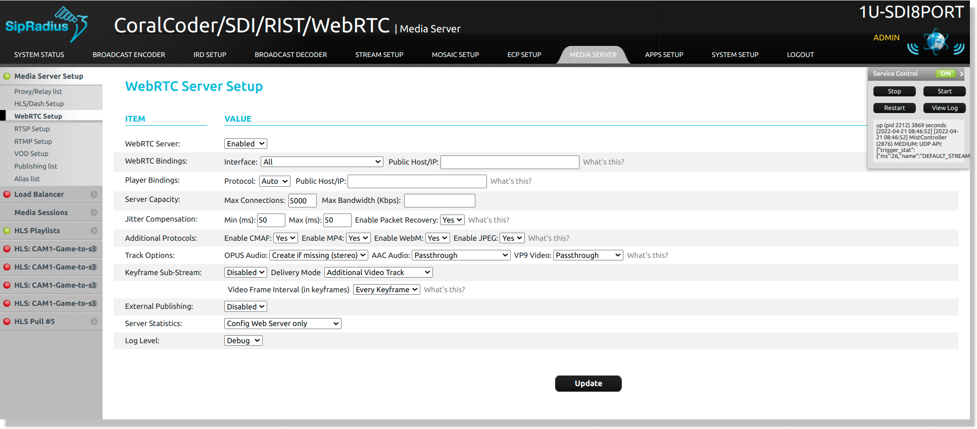Expand Load Balancer using its arrow icon
The image size is (977, 429).
click(94, 194)
